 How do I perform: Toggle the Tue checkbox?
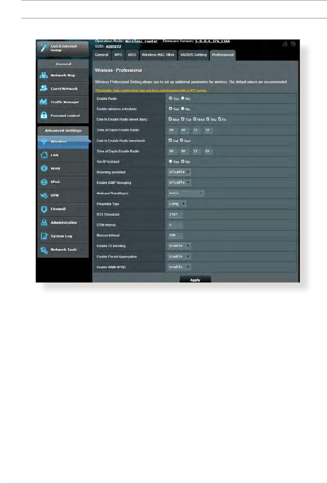click(183, 119)
